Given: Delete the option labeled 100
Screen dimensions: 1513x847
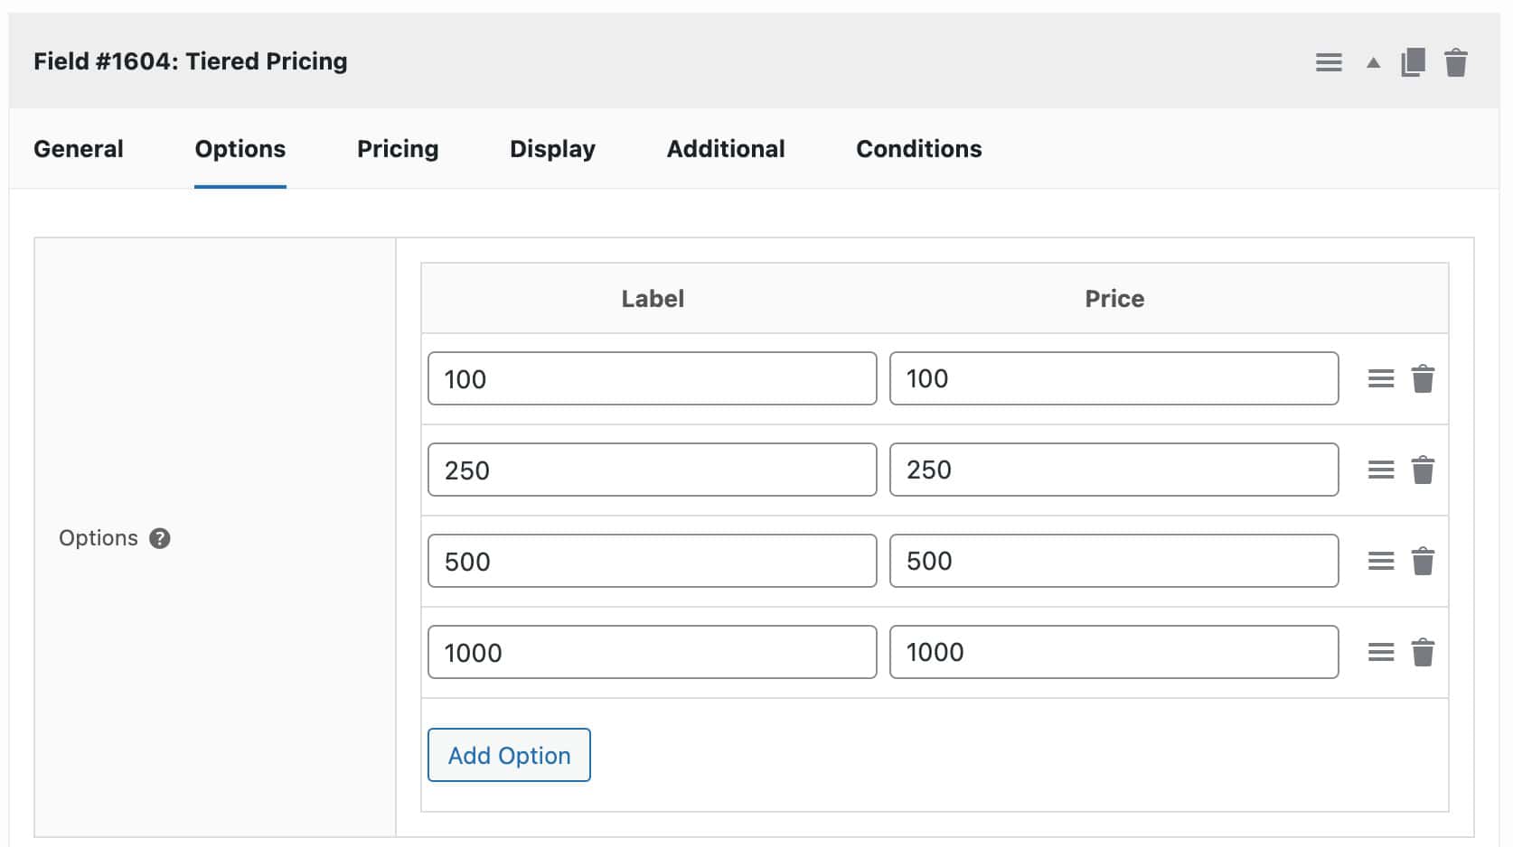Looking at the screenshot, I should [1424, 378].
